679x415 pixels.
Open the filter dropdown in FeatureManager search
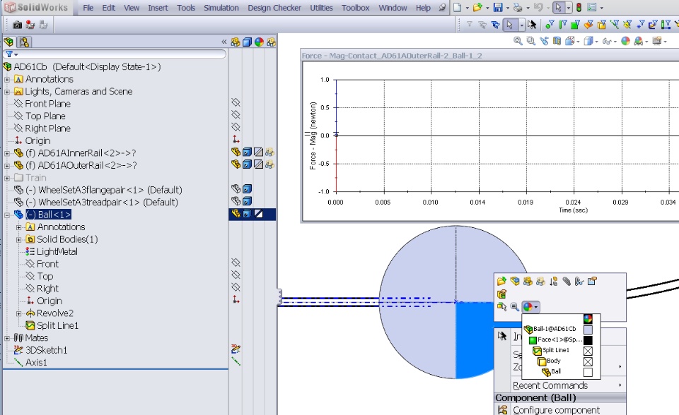point(16,54)
